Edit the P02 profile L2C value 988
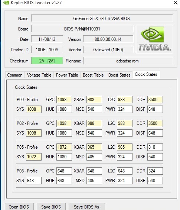Viewport: 180px width, 210px height. 125,123
